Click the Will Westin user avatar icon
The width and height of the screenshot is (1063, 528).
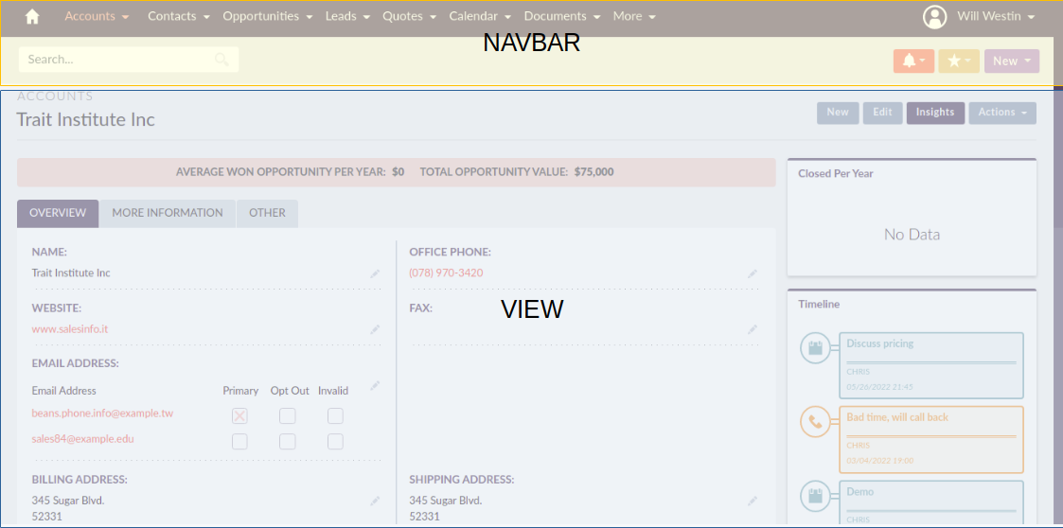[934, 16]
